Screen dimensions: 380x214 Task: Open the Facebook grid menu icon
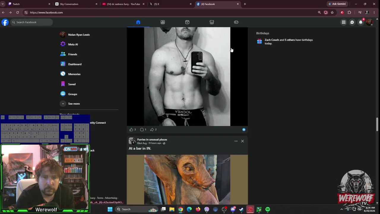pyautogui.click(x=343, y=22)
